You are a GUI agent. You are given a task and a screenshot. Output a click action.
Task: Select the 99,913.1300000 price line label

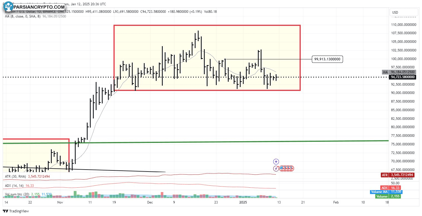pyautogui.click(x=327, y=59)
